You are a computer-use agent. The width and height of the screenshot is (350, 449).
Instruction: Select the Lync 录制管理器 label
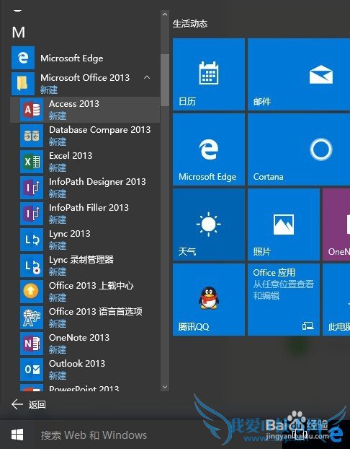(x=81, y=260)
